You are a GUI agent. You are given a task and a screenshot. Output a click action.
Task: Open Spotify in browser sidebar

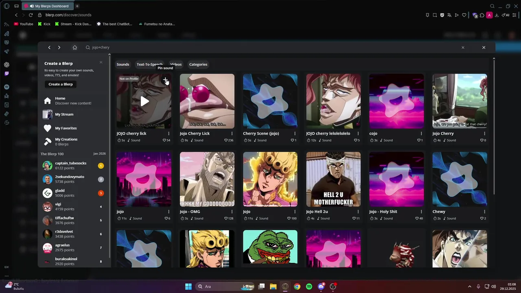coord(7,87)
